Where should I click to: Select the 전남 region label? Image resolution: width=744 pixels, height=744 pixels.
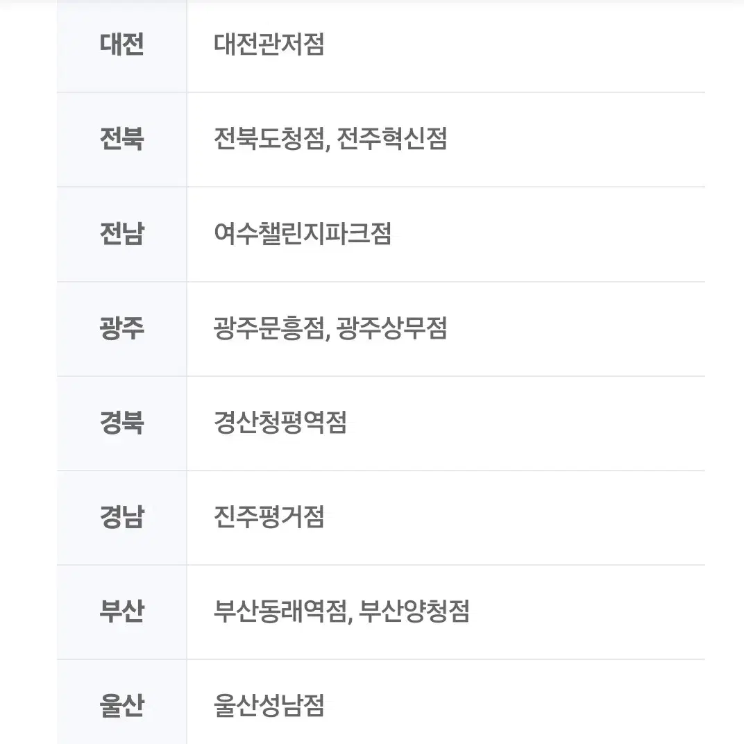[122, 233]
